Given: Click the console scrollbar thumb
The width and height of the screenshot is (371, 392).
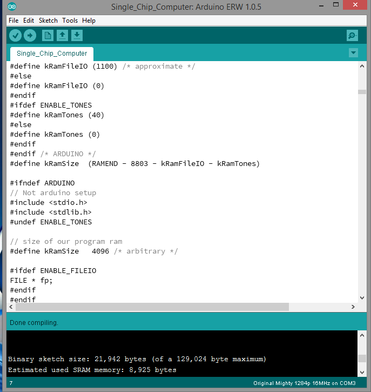Looking at the screenshot, I should click(362, 358).
